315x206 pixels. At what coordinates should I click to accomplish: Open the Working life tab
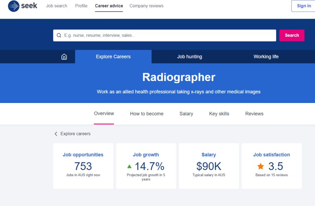tap(266, 57)
